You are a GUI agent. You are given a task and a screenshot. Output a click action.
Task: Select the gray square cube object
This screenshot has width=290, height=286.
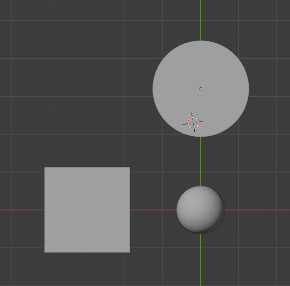(87, 210)
